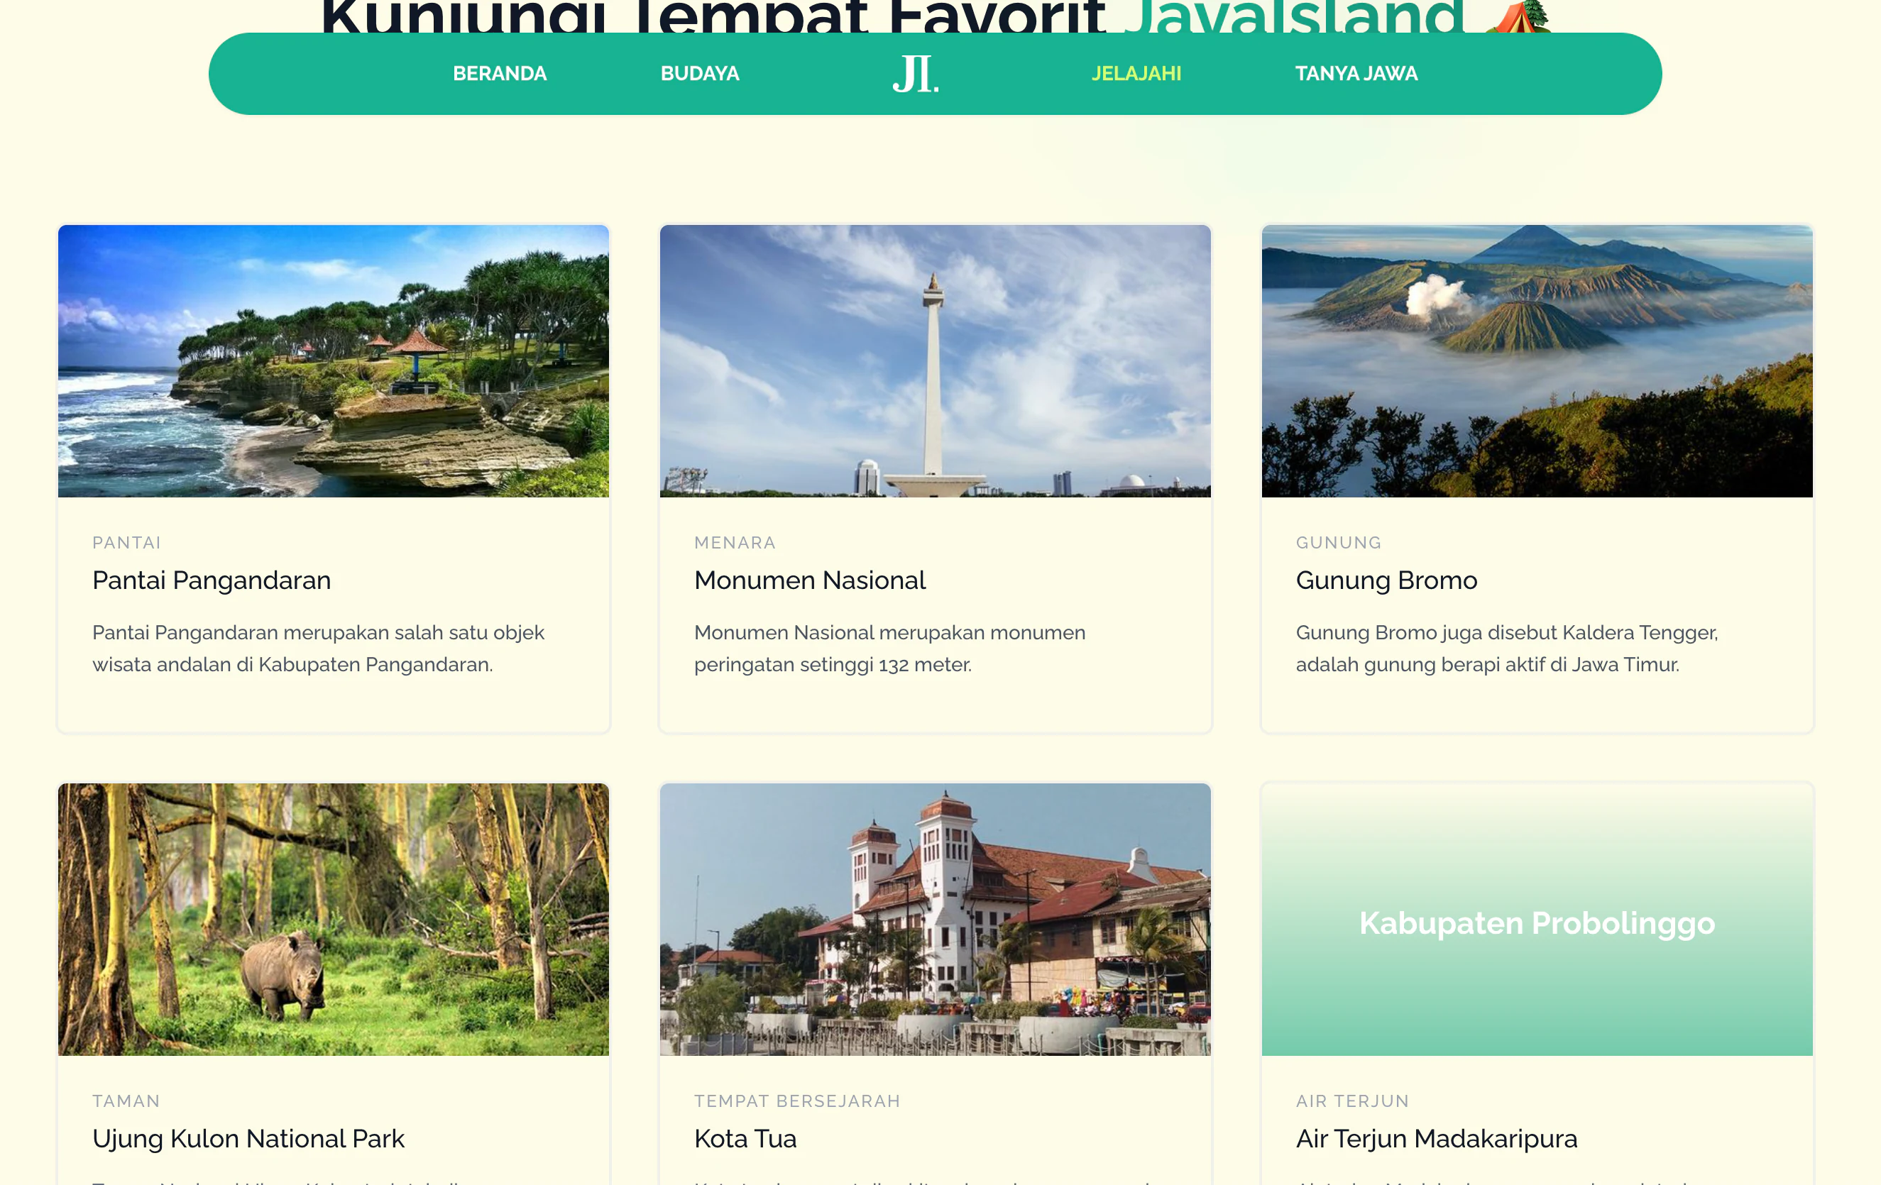Go to the BUDAYA page
This screenshot has width=1881, height=1185.
pyautogui.click(x=699, y=73)
